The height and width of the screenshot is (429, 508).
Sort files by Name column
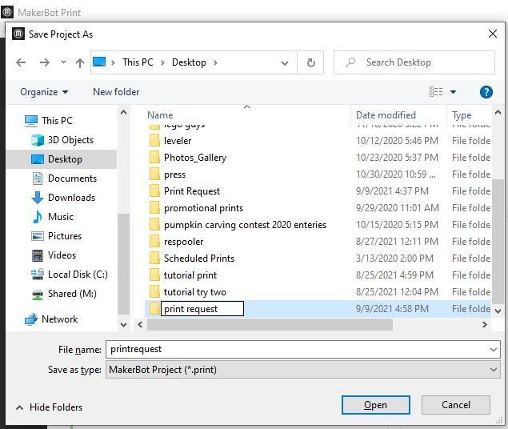(160, 115)
